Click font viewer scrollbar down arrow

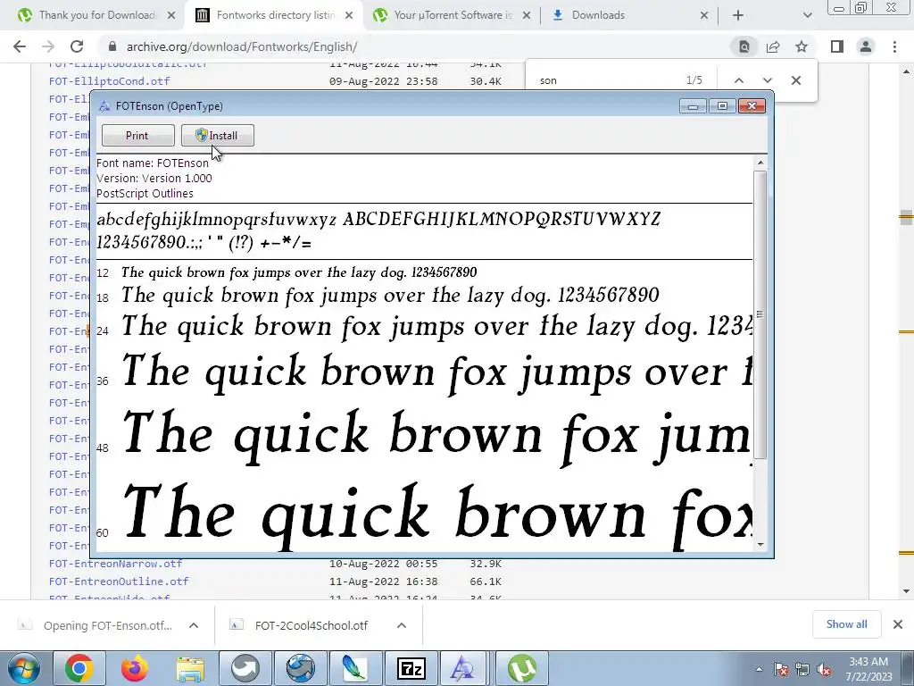click(x=760, y=545)
